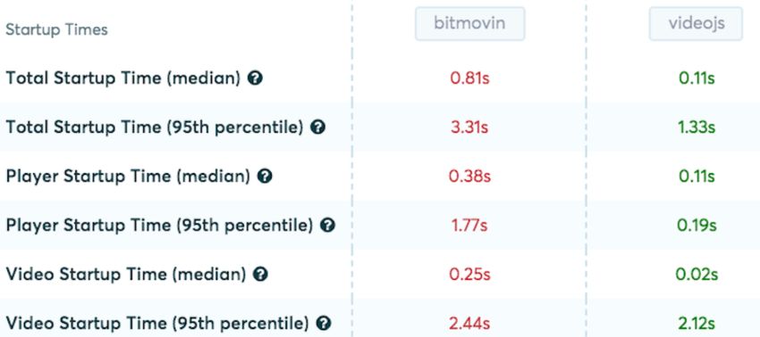This screenshot has height=337, width=760.
Task: Click the Total Startup Time (median) label
Action: click(x=123, y=78)
